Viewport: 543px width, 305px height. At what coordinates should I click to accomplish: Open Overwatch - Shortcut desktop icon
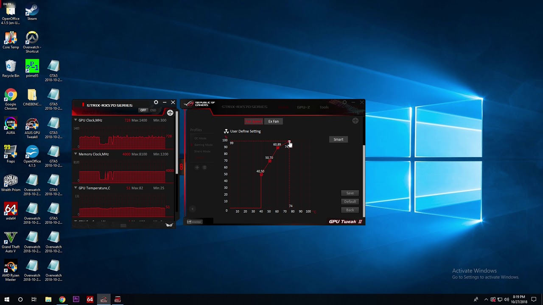32,43
